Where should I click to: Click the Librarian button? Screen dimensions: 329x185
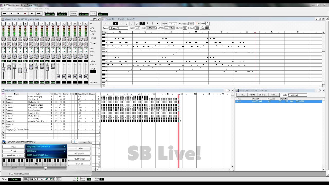click(79, 148)
